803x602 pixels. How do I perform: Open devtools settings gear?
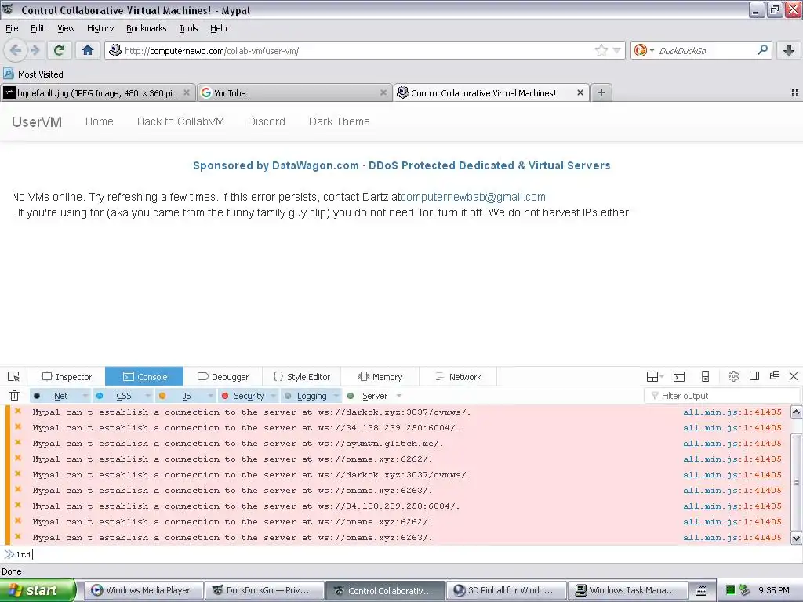[x=733, y=376]
